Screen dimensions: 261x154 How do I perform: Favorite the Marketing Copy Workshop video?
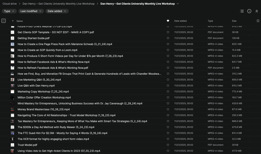tap(168, 92)
